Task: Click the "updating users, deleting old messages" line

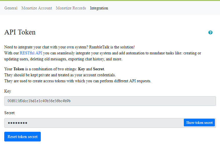Action: (63, 59)
